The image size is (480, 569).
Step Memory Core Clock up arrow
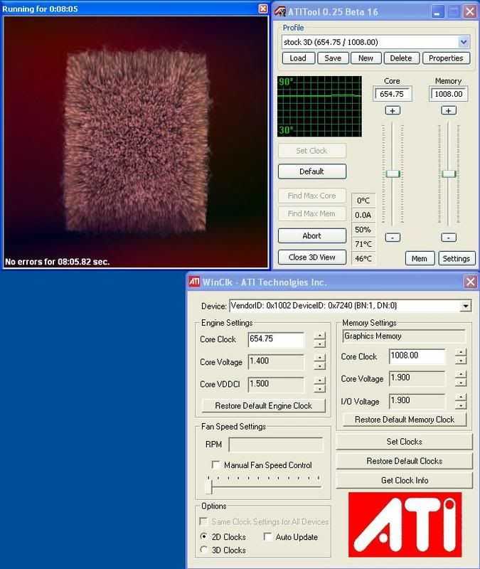pos(461,352)
